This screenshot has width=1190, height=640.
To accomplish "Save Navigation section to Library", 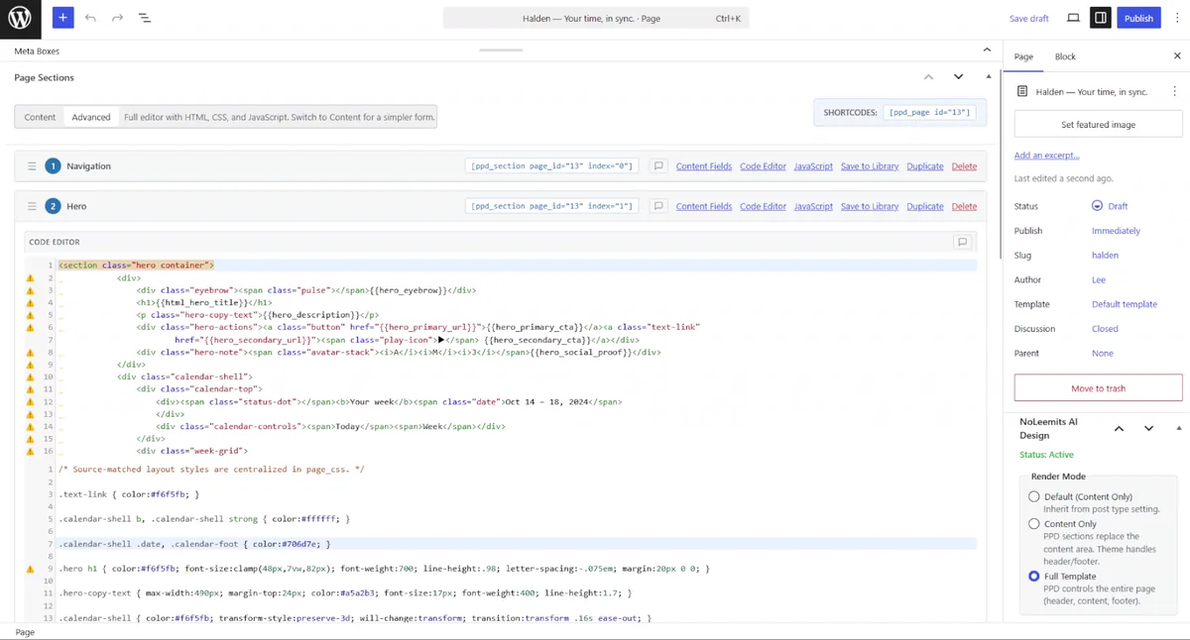I will (870, 166).
